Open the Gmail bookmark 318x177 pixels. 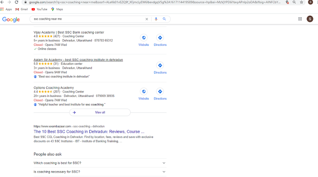click(x=22, y=9)
